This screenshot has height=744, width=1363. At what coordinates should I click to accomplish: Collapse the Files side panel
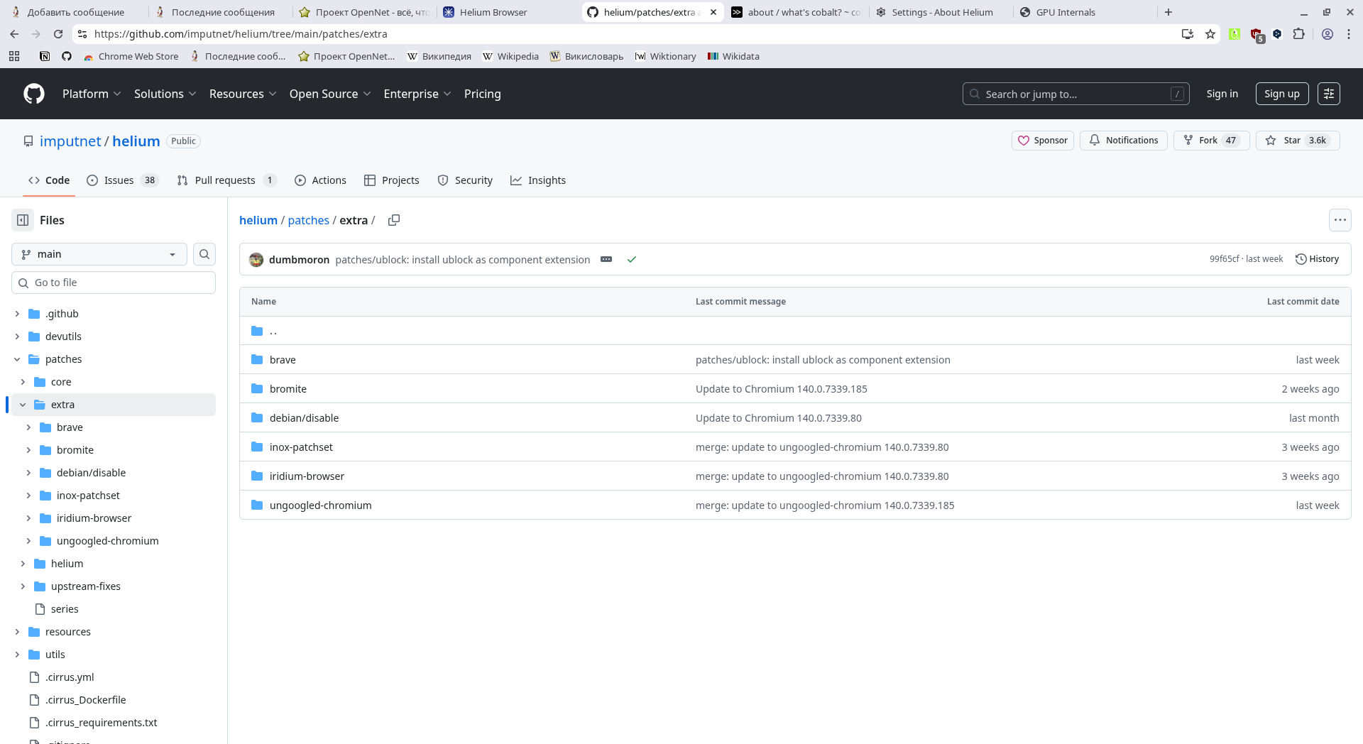coord(23,220)
